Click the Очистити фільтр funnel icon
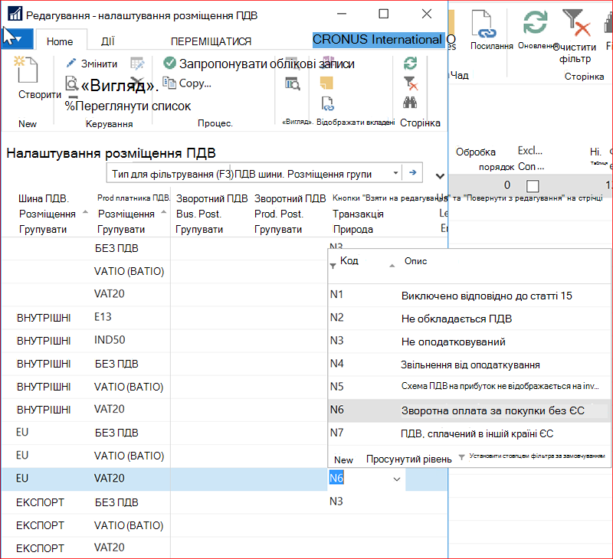Image resolution: width=613 pixels, height=559 pixels. pos(576,24)
